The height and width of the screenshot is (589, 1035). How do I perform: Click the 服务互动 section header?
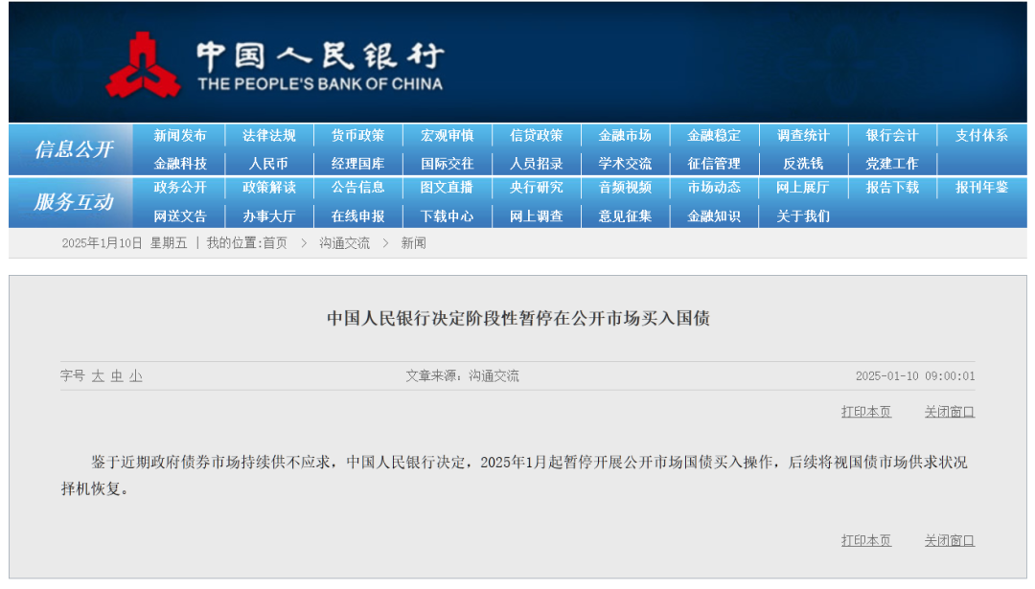pyautogui.click(x=73, y=202)
